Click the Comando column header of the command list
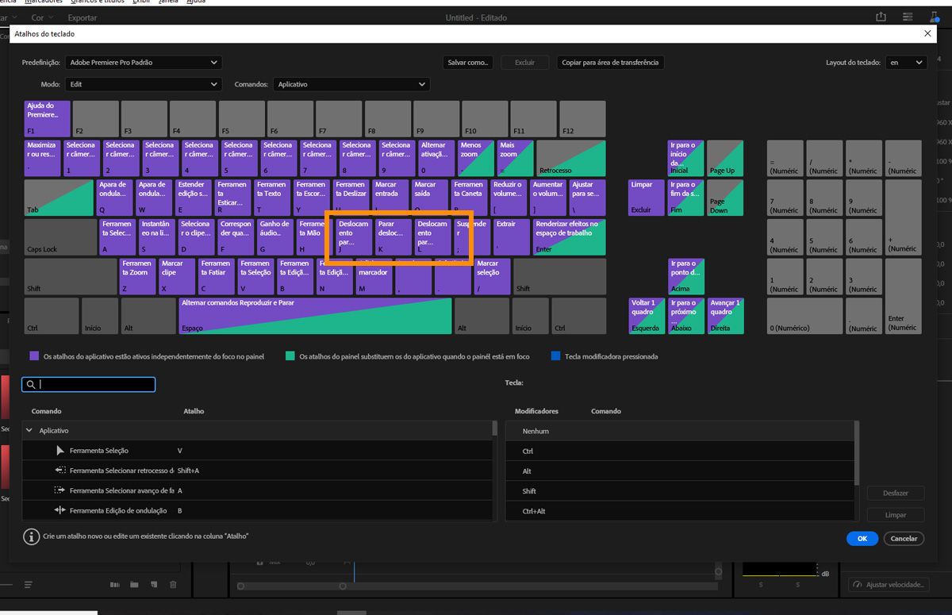952x615 pixels. (x=46, y=411)
